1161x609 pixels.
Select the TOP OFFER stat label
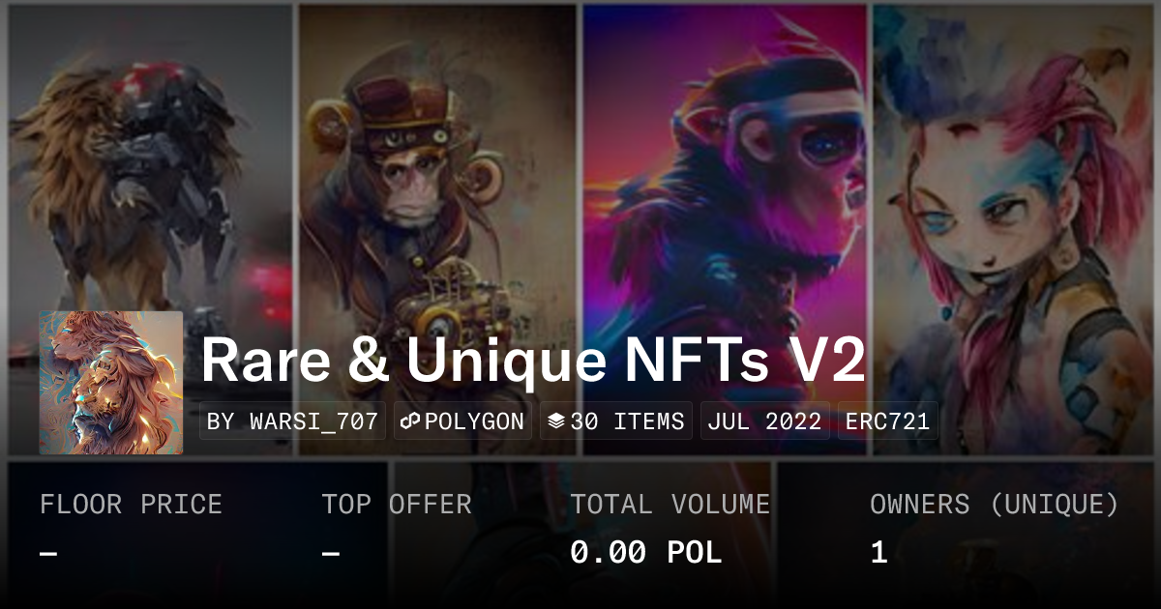click(x=397, y=505)
